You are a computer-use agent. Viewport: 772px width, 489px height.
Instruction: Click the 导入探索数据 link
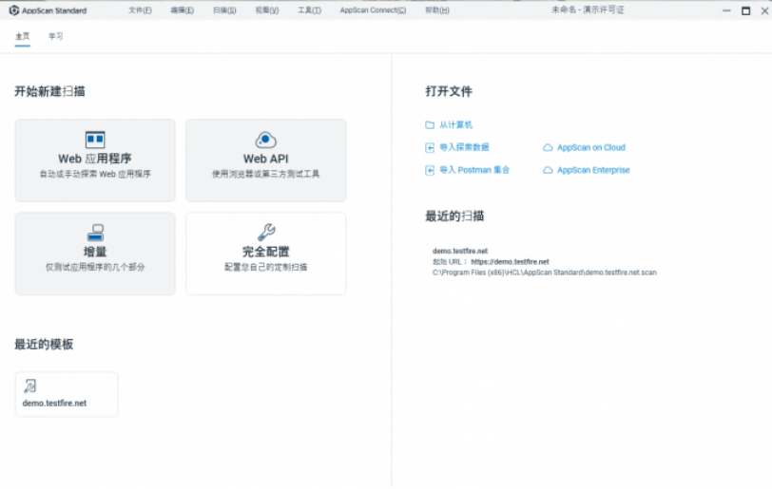click(x=464, y=147)
